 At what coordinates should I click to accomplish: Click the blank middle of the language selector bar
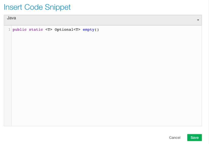point(101,20)
